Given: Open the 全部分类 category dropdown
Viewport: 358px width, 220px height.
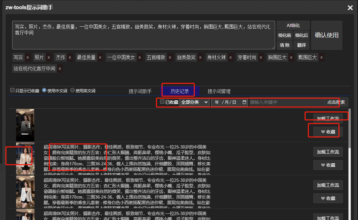Looking at the screenshot, I should (194, 102).
